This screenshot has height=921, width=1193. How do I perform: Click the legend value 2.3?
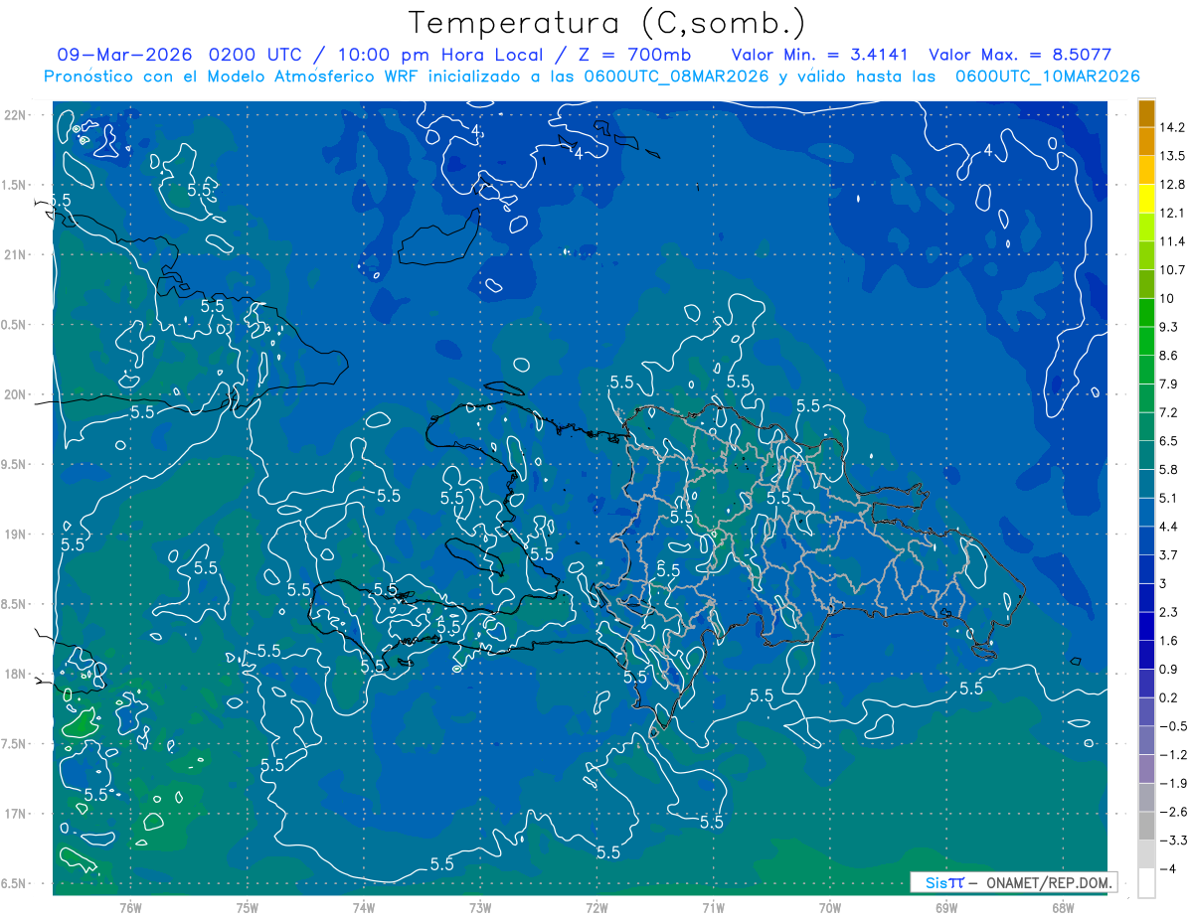(x=1169, y=612)
